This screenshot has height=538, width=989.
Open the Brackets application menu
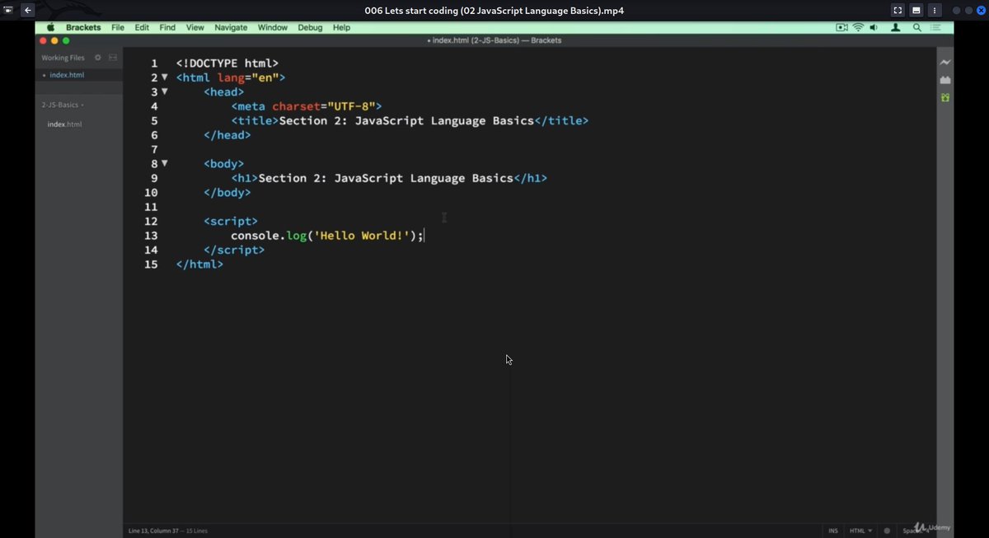point(83,27)
